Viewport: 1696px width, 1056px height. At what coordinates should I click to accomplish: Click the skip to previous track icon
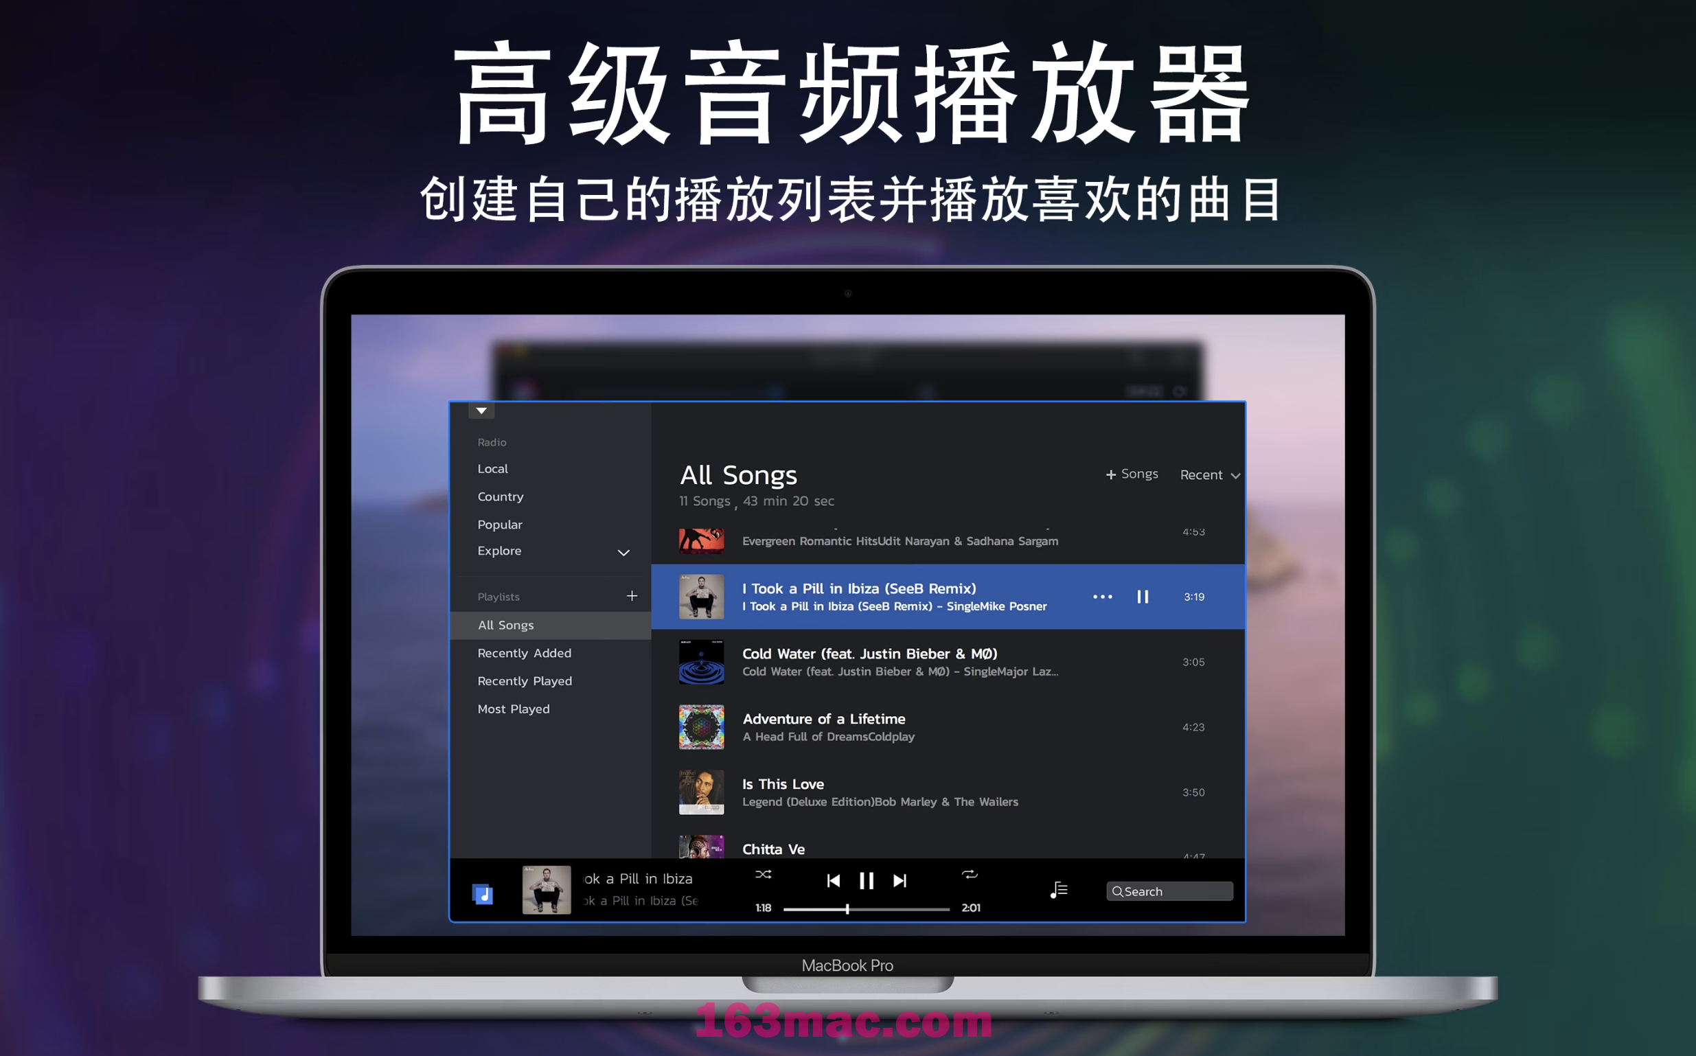coord(832,878)
